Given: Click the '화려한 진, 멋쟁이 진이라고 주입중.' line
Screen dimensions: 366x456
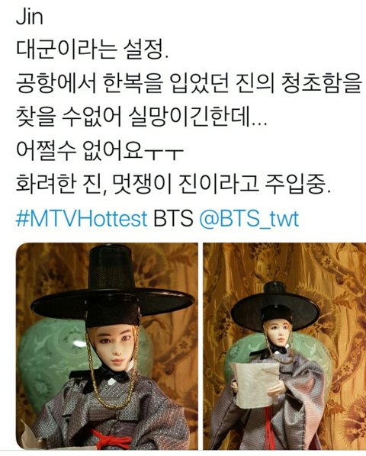Looking at the screenshot, I should (x=174, y=185).
